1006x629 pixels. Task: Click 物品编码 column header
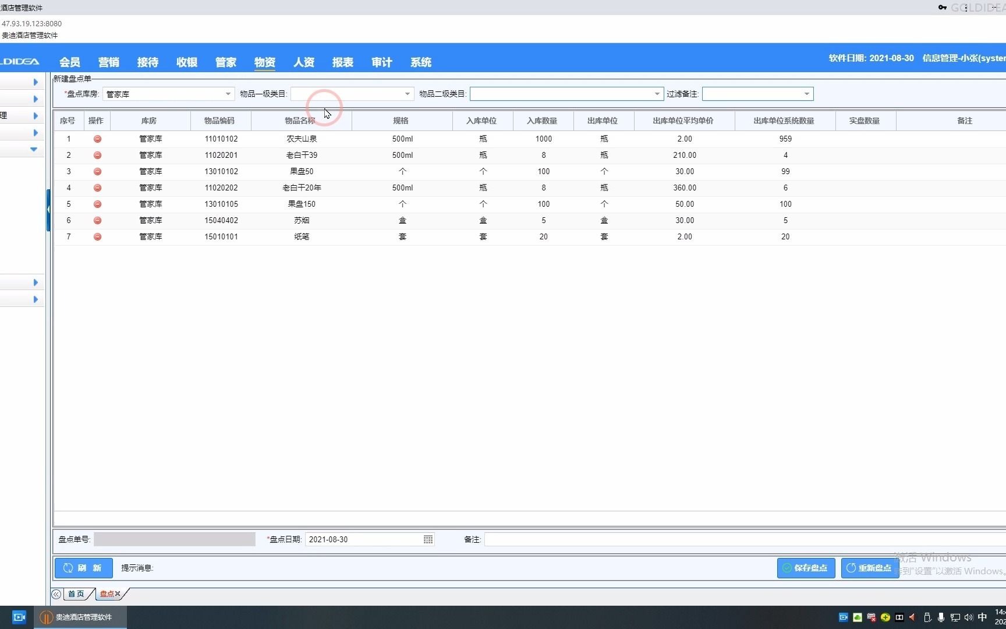point(220,121)
